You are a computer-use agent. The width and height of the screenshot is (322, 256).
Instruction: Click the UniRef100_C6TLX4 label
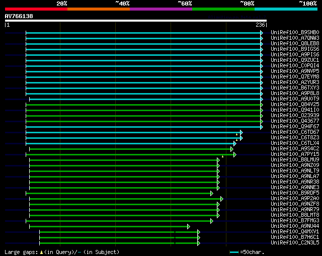click(295, 143)
